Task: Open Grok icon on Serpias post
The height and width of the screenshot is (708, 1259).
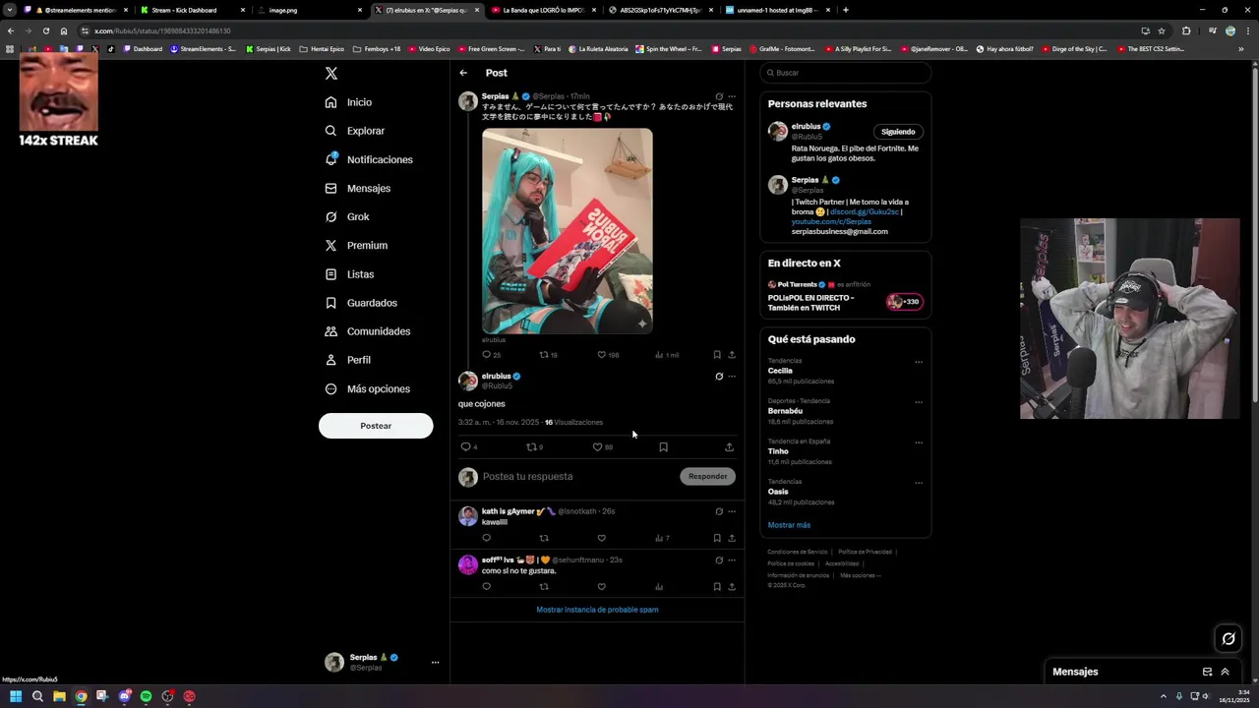Action: pos(719,96)
